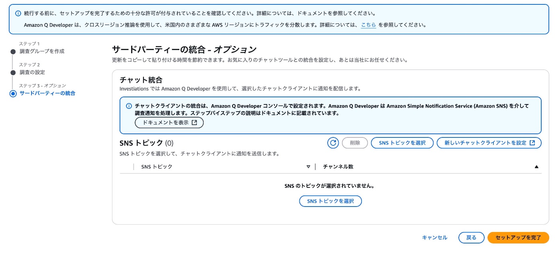Click the refresh SNS topics icon button
This screenshot has height=255, width=558.
(x=333, y=143)
